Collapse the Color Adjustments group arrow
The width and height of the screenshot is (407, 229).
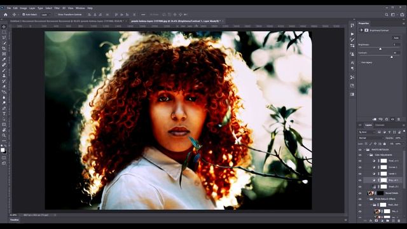click(368, 155)
